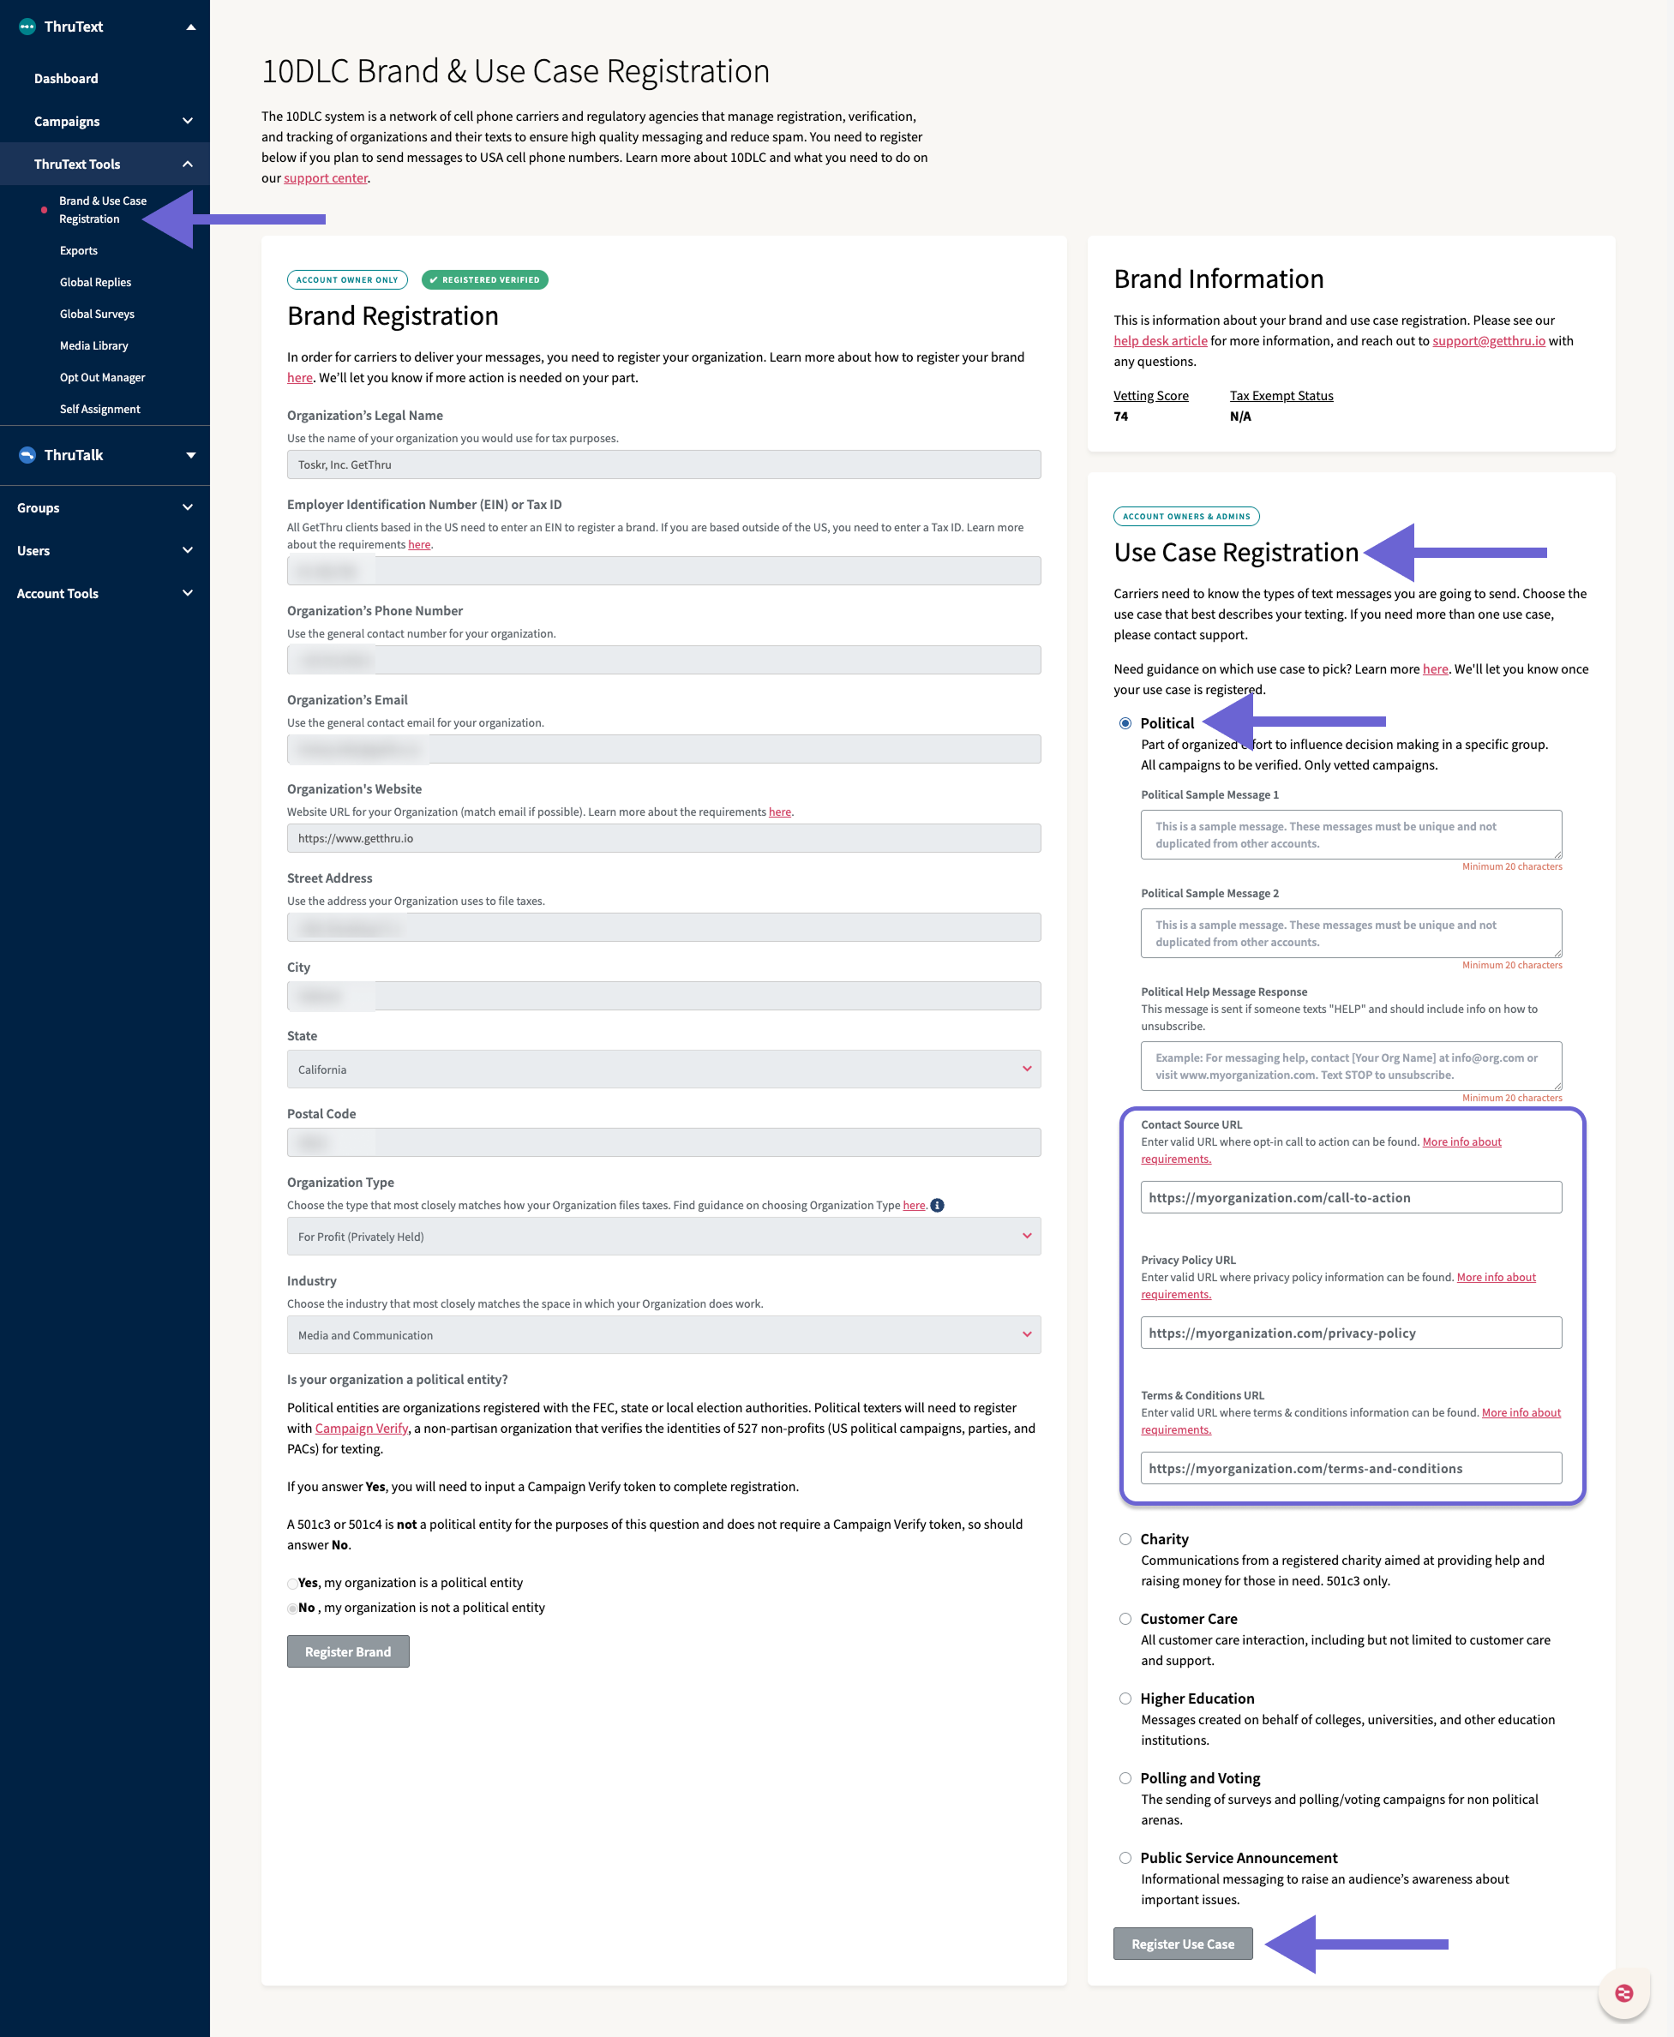
Task: Click the Register Use Case button
Action: coord(1182,1943)
